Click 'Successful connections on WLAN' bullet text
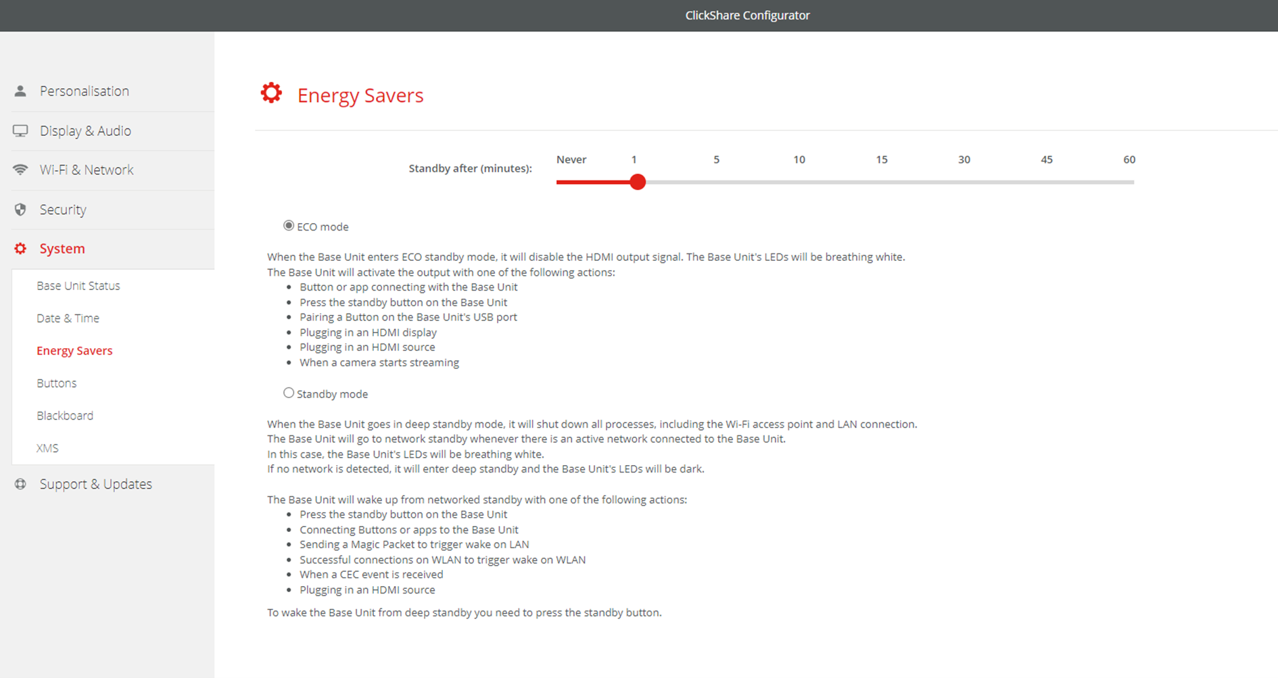Viewport: 1278px width, 678px height. tap(443, 560)
